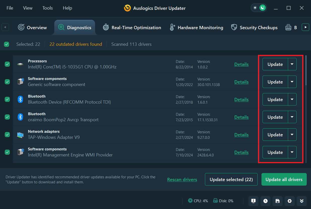Open Details for Generic software component
This screenshot has height=209, width=311.
241,82
